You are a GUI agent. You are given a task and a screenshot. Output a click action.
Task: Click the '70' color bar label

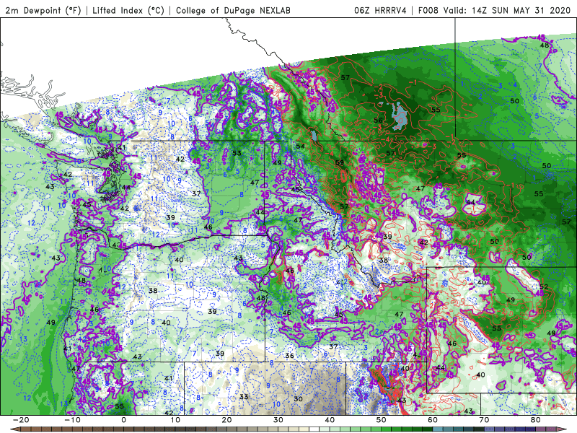point(484,420)
